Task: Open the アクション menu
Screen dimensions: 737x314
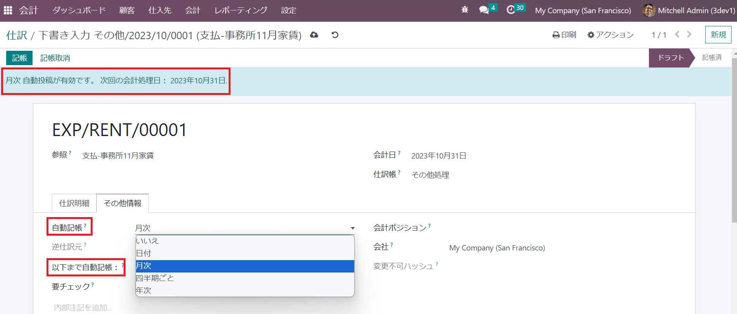Action: tap(610, 35)
